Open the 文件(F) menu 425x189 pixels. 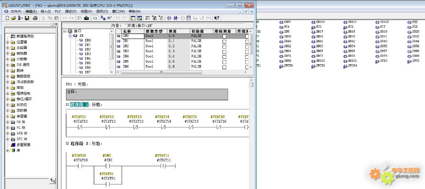point(16,11)
